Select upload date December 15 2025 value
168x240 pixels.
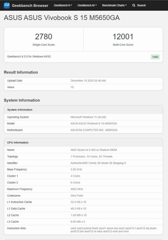pyautogui.click(x=88, y=81)
